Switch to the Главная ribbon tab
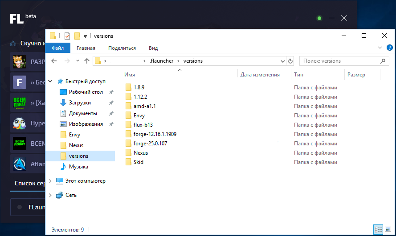 coord(86,48)
